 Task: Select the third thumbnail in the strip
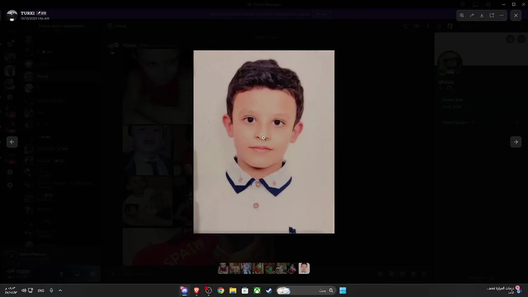click(246, 269)
